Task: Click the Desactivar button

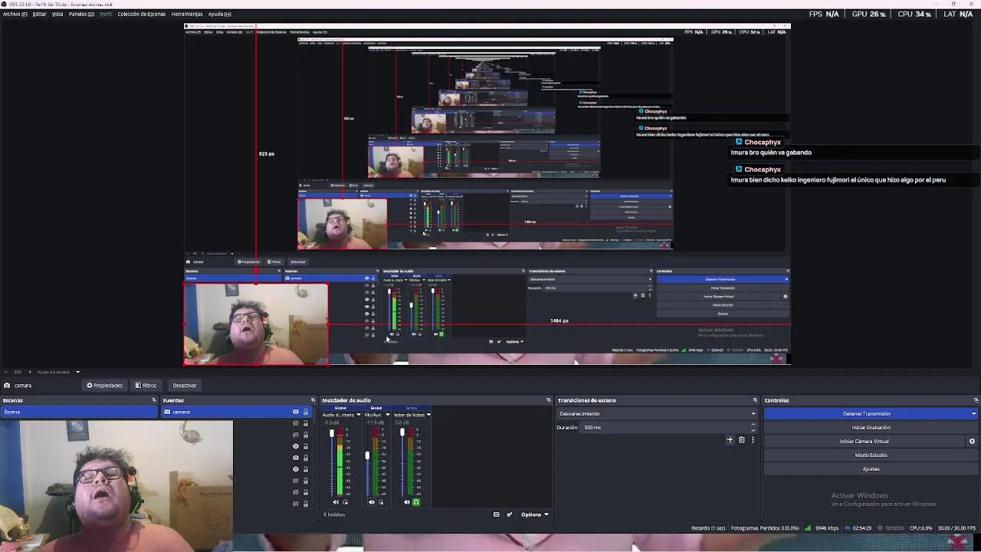Action: click(x=185, y=385)
